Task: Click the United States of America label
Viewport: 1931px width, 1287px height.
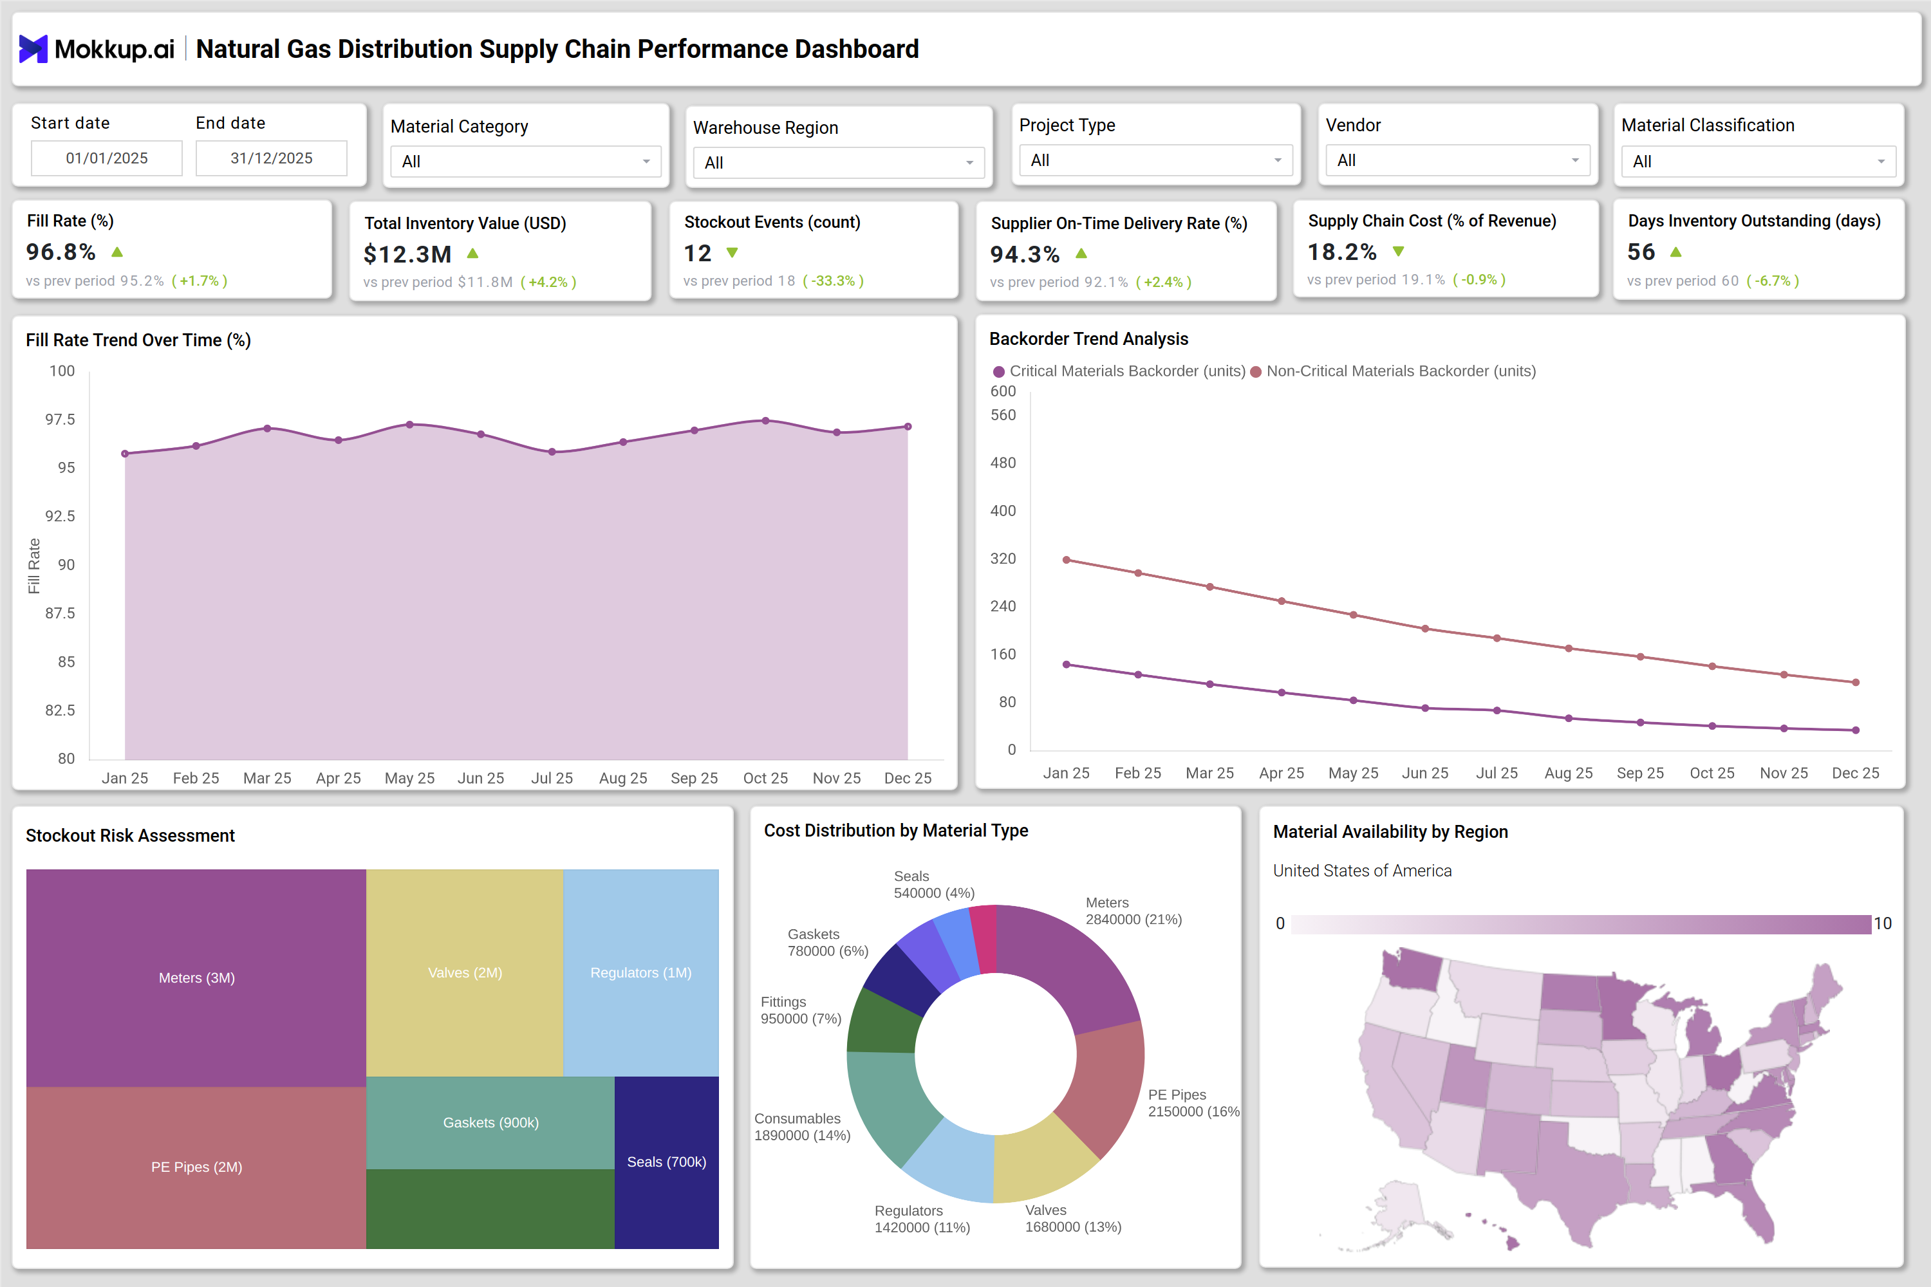Action: coord(1362,871)
